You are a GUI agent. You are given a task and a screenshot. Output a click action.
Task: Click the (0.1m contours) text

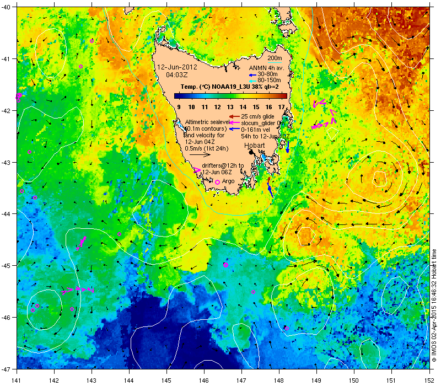pyautogui.click(x=206, y=128)
